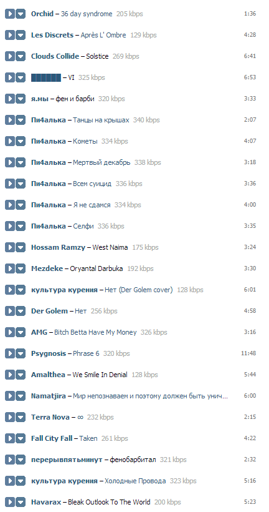Viewport: 269px width, 512px height.
Task: Select song title Холодные Провода
Action: (x=135, y=481)
